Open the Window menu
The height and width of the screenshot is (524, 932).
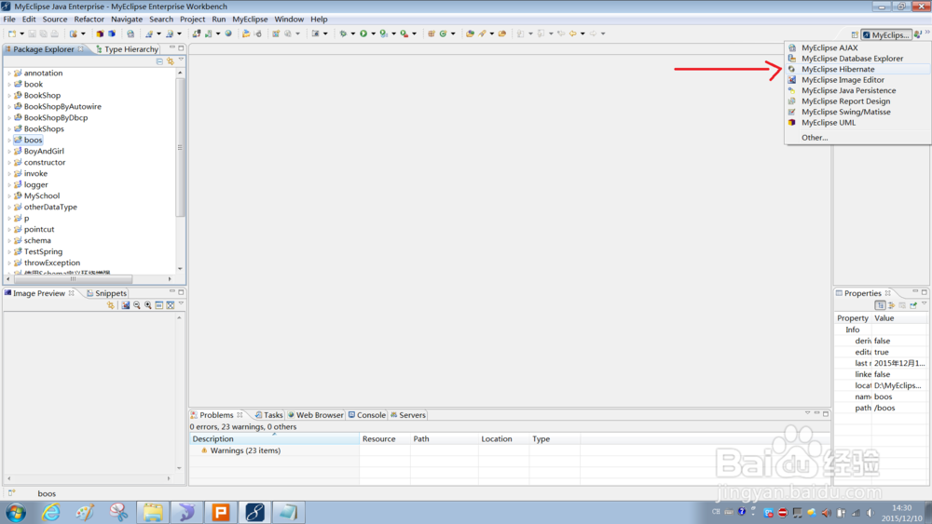point(289,19)
